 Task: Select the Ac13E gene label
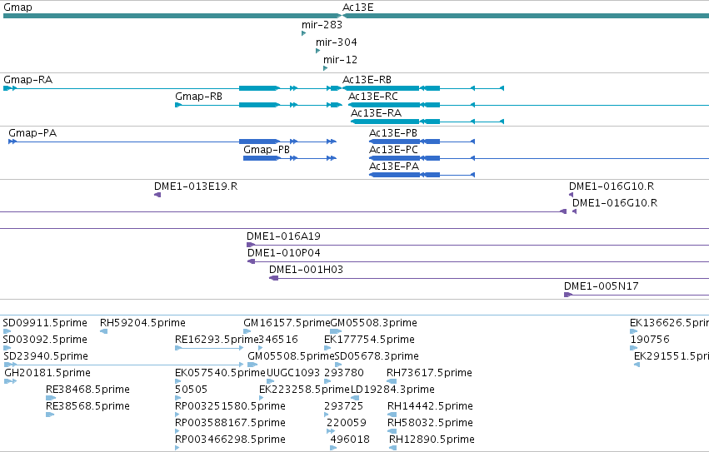pyautogui.click(x=357, y=7)
